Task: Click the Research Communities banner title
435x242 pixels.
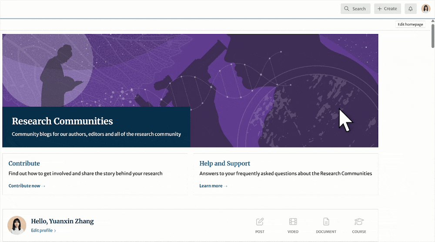Action: click(x=62, y=121)
